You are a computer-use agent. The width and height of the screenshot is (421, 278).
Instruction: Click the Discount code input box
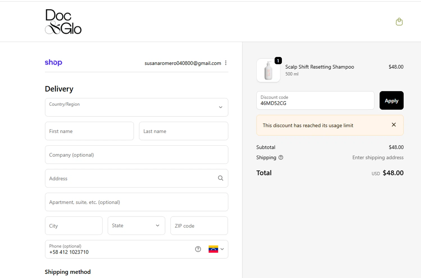coord(315,101)
